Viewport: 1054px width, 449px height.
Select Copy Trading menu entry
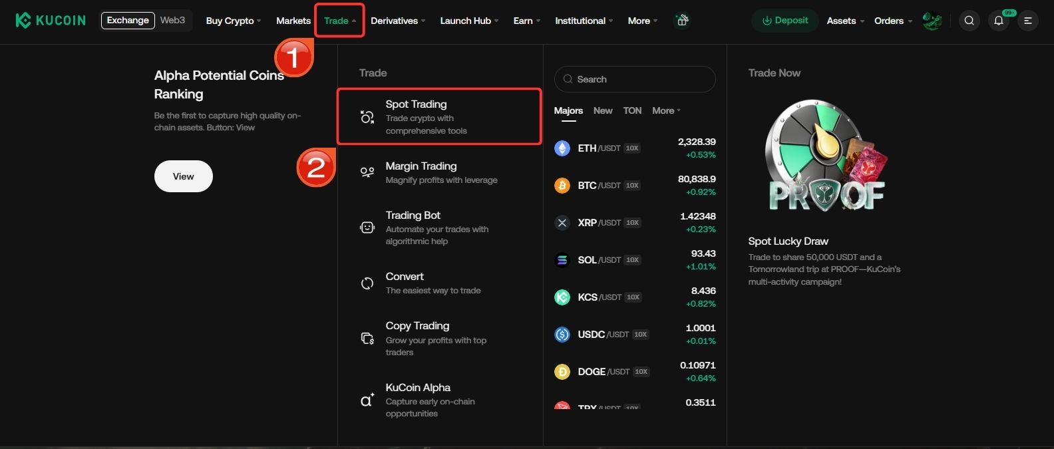click(439, 339)
